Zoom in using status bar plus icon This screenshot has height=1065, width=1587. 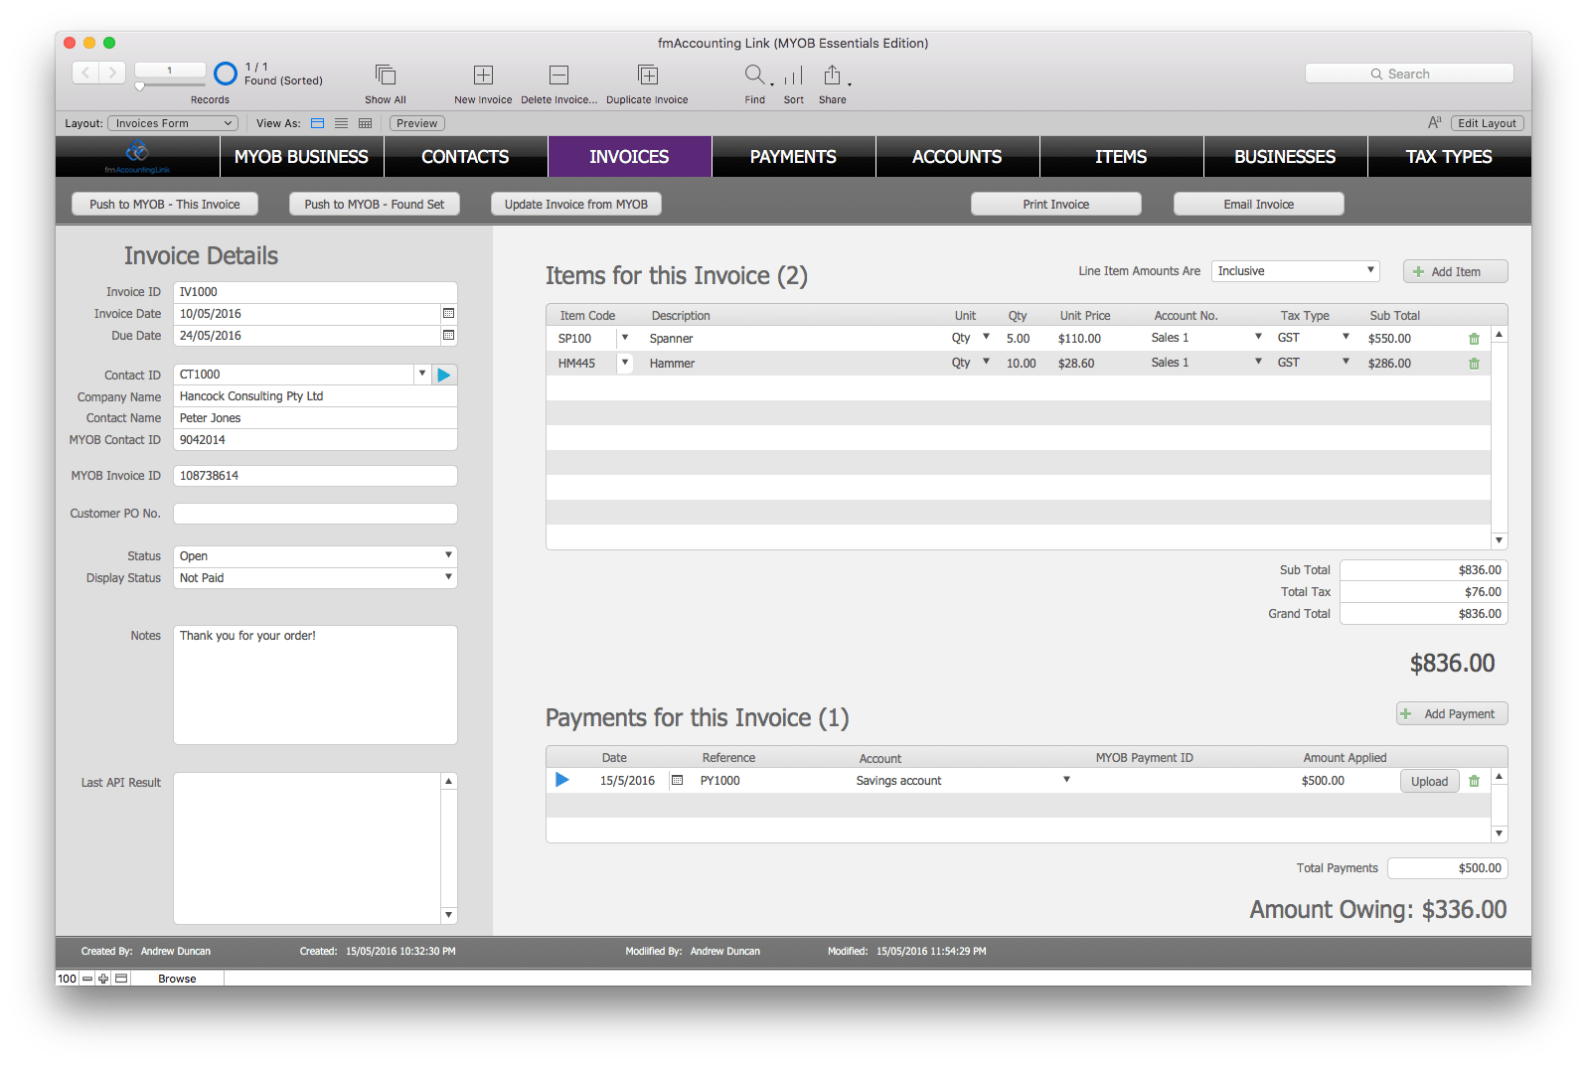(102, 979)
